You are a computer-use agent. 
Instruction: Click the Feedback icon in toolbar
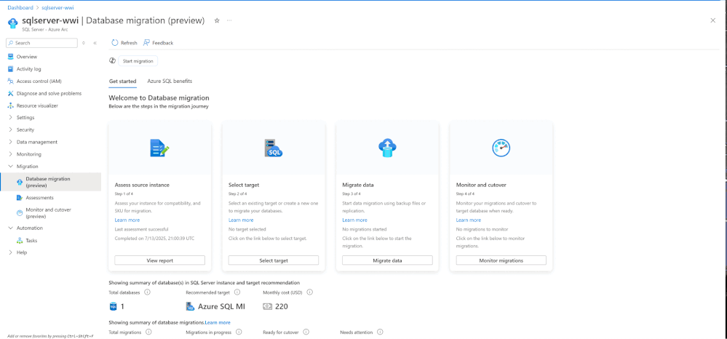146,43
